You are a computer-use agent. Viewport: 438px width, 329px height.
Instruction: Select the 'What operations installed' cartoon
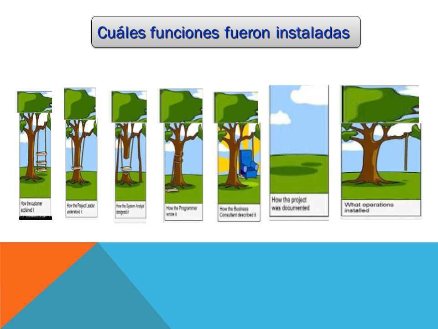click(x=381, y=151)
